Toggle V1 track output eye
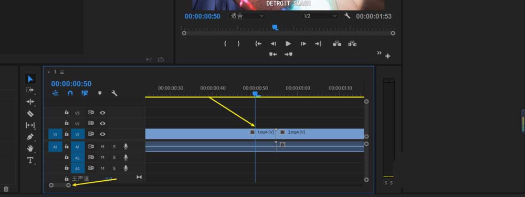This screenshot has width=525, height=197. point(102,134)
